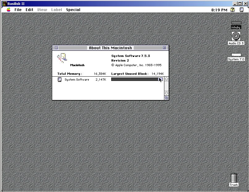Click the scroll up arrow in About window

[167, 79]
